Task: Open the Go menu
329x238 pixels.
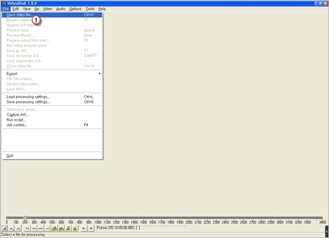Action: click(x=36, y=9)
